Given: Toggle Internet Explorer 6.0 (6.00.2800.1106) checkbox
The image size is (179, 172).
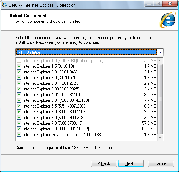Looking at the screenshot, I should [x=19, y=112].
